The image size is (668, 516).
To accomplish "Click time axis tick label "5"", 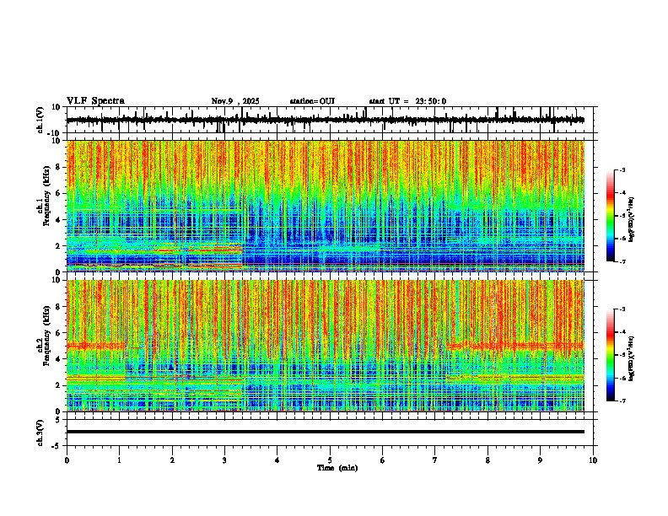I will (330, 460).
